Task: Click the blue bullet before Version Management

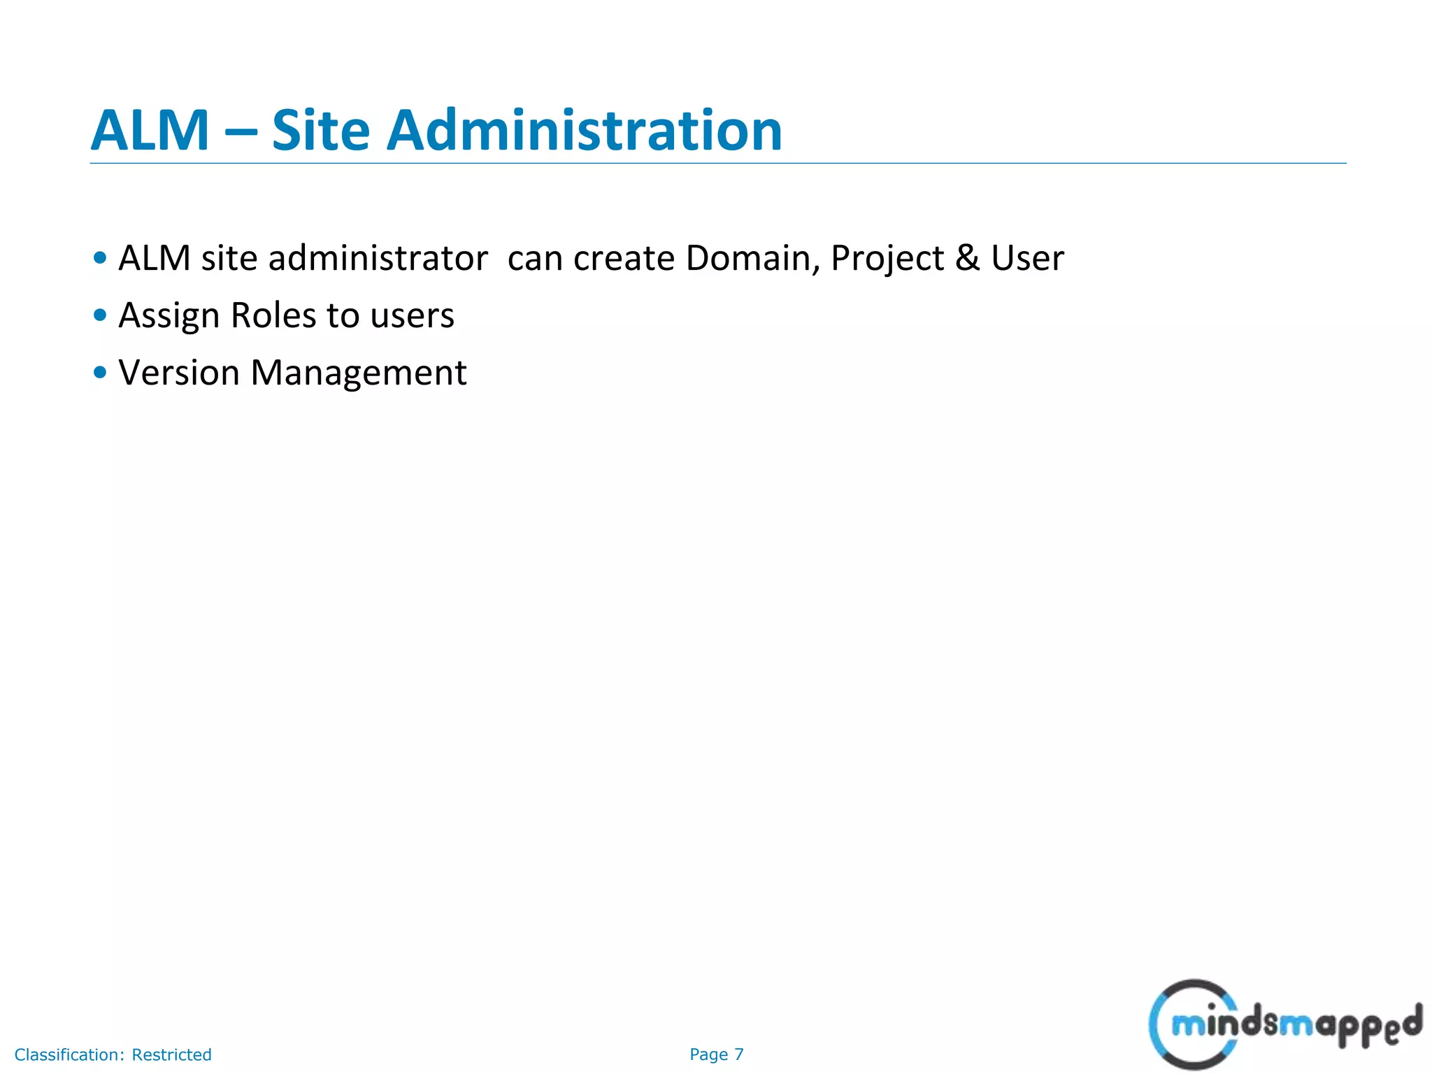Action: coord(100,373)
